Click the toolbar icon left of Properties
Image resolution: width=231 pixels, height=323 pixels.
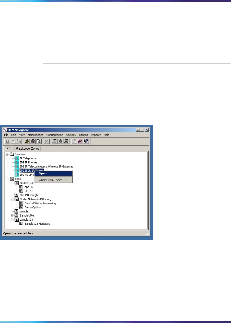point(66,141)
